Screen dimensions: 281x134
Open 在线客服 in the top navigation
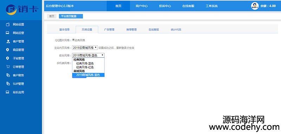pyautogui.click(x=188, y=6)
